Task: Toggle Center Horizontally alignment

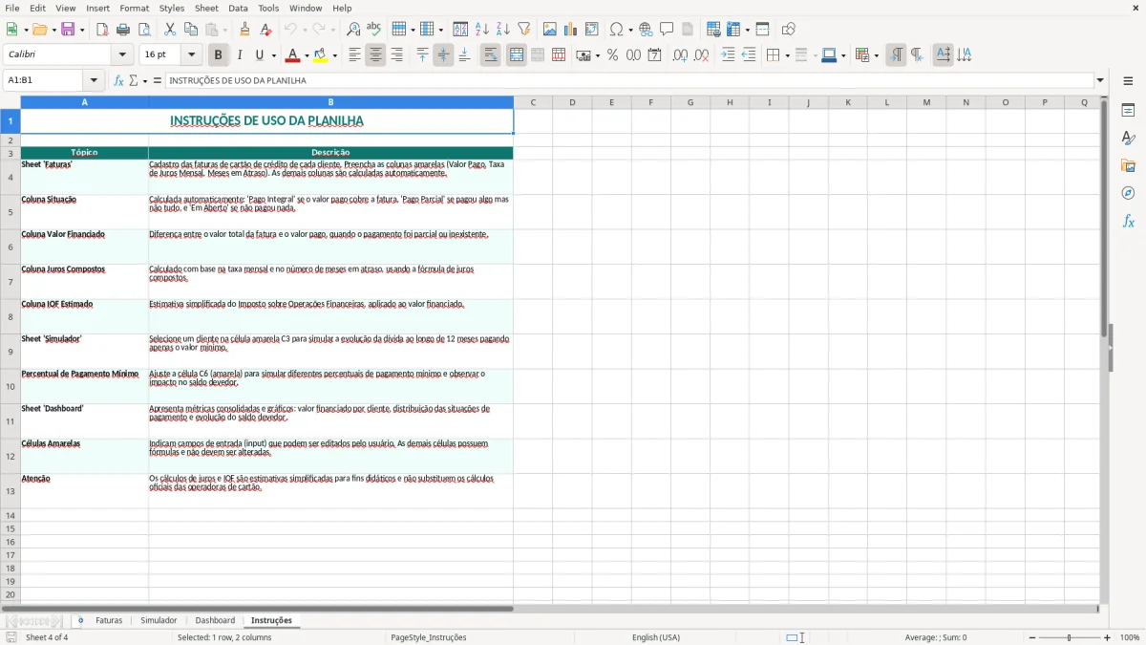Action: [x=375, y=55]
